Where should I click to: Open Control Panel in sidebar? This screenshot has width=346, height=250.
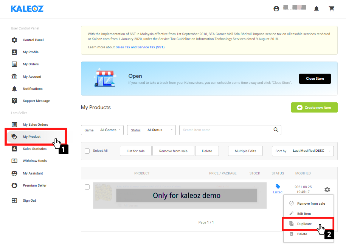click(33, 40)
